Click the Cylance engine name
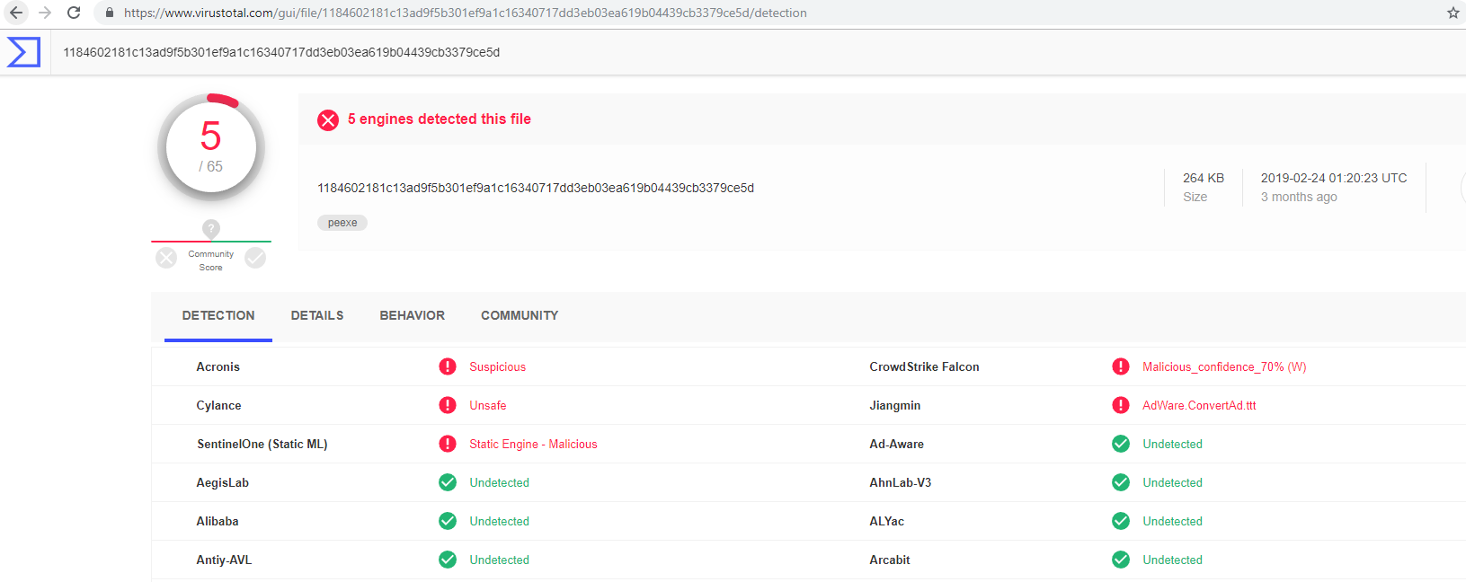The height and width of the screenshot is (582, 1466). coord(218,405)
